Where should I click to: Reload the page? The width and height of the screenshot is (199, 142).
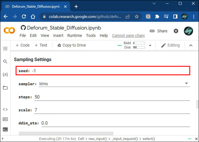24,16
